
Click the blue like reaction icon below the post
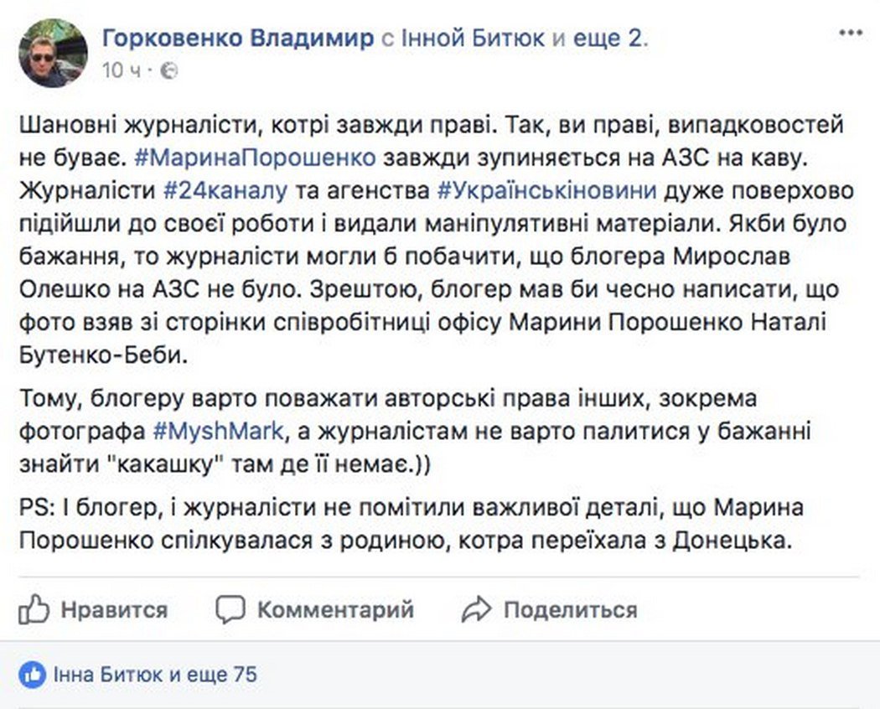[x=32, y=673]
